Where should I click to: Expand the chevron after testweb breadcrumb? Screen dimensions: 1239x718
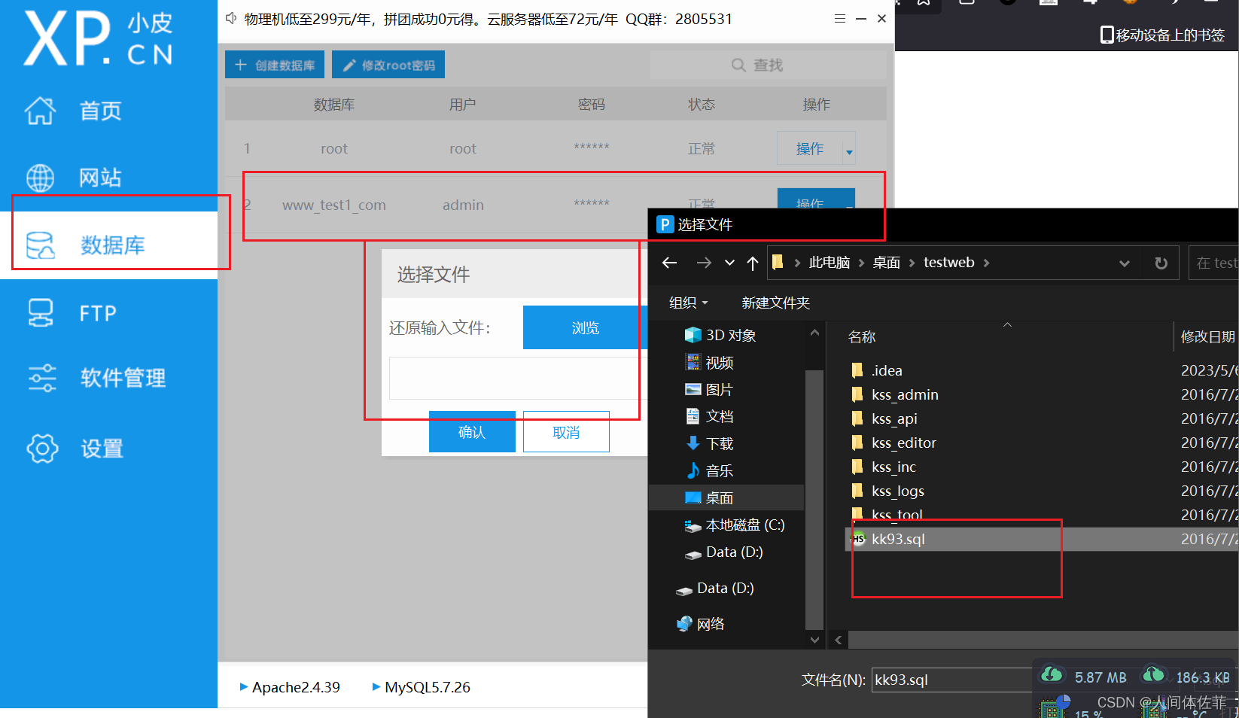tap(986, 263)
